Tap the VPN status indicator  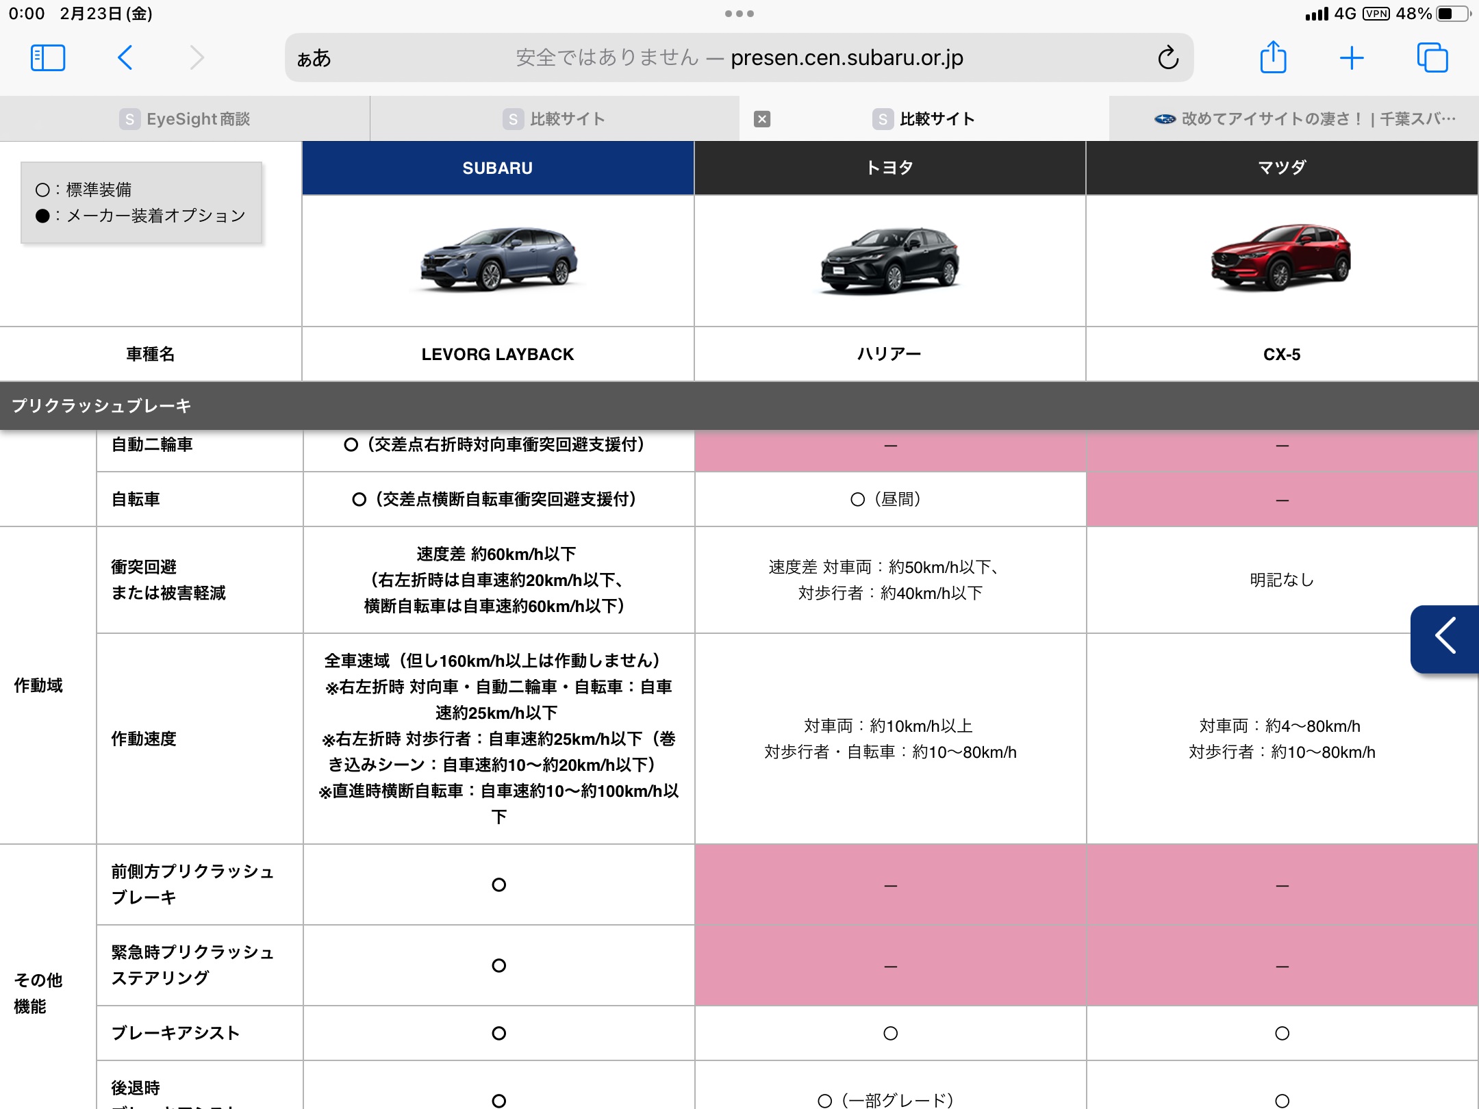tap(1376, 14)
